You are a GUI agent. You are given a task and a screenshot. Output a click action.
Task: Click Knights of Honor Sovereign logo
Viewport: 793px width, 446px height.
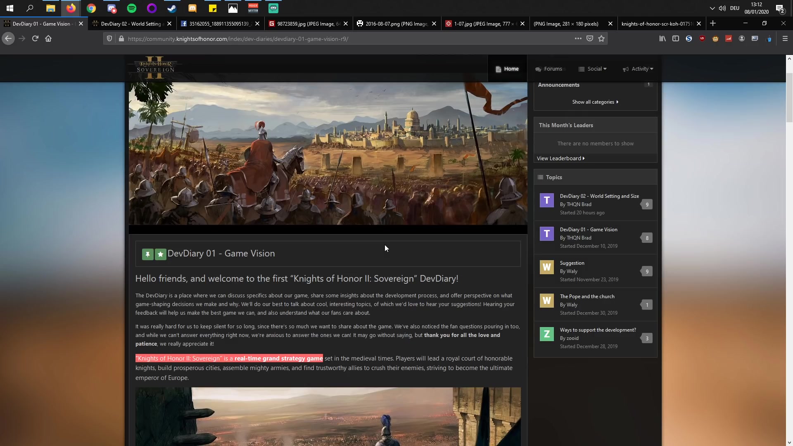pyautogui.click(x=156, y=68)
